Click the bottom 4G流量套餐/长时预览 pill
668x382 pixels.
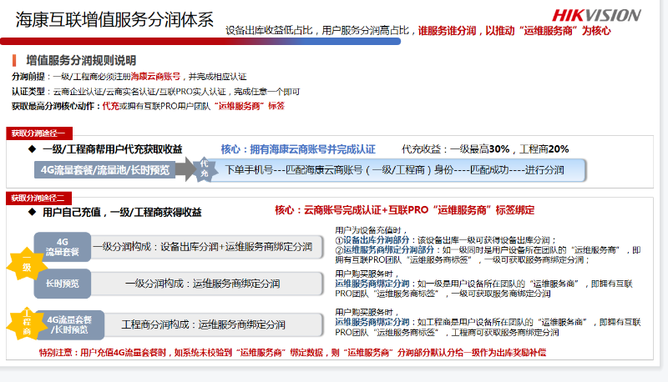(x=68, y=324)
